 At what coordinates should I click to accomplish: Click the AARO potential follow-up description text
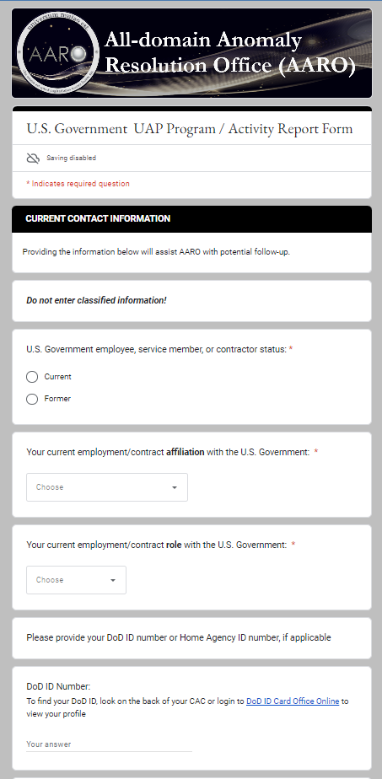(x=156, y=252)
